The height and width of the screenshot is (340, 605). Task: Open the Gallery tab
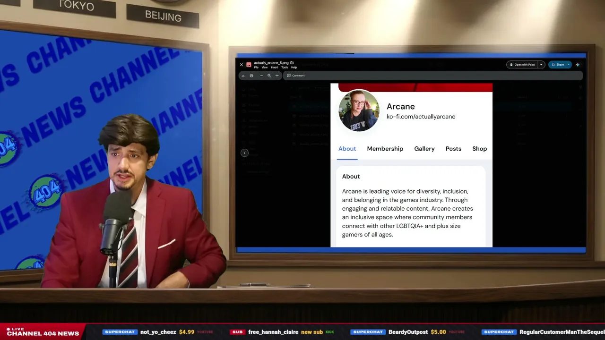tap(424, 149)
